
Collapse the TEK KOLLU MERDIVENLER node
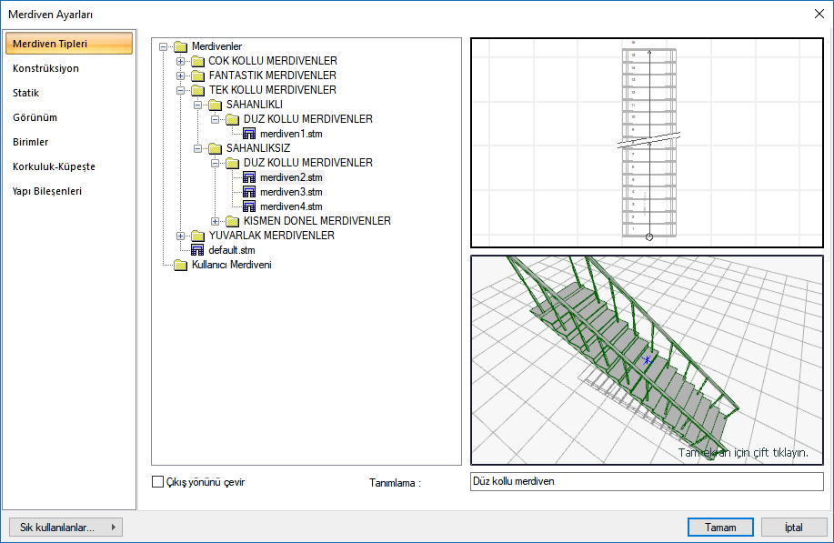[181, 90]
